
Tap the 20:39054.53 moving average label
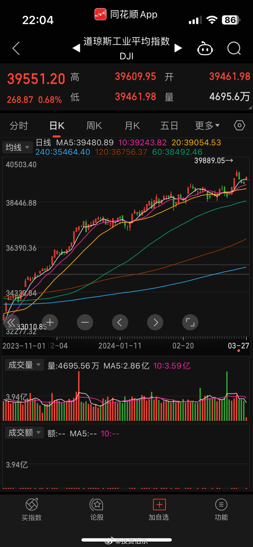(196, 143)
